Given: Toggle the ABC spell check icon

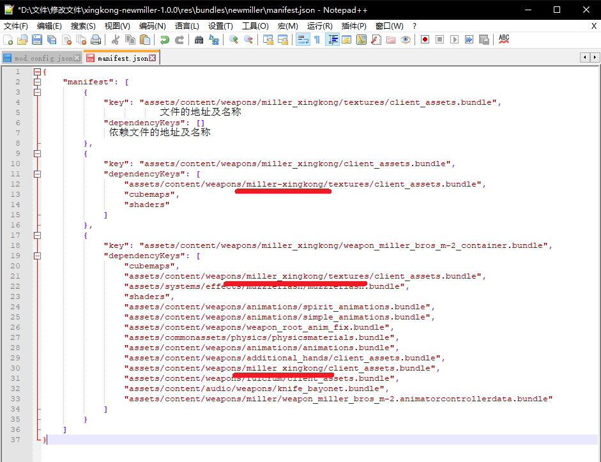Looking at the screenshot, I should [504, 40].
